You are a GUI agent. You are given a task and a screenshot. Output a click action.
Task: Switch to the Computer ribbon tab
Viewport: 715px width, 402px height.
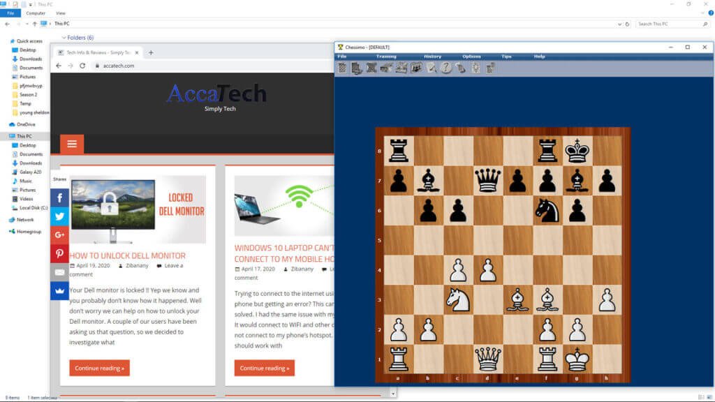tap(36, 13)
